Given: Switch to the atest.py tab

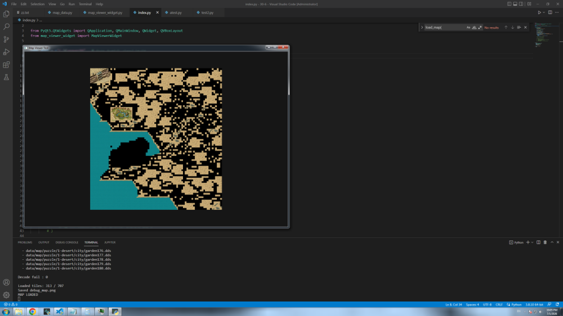Looking at the screenshot, I should tap(176, 12).
